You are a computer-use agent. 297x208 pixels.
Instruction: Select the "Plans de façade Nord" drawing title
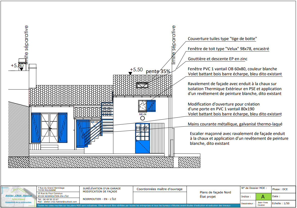pos(215,192)
